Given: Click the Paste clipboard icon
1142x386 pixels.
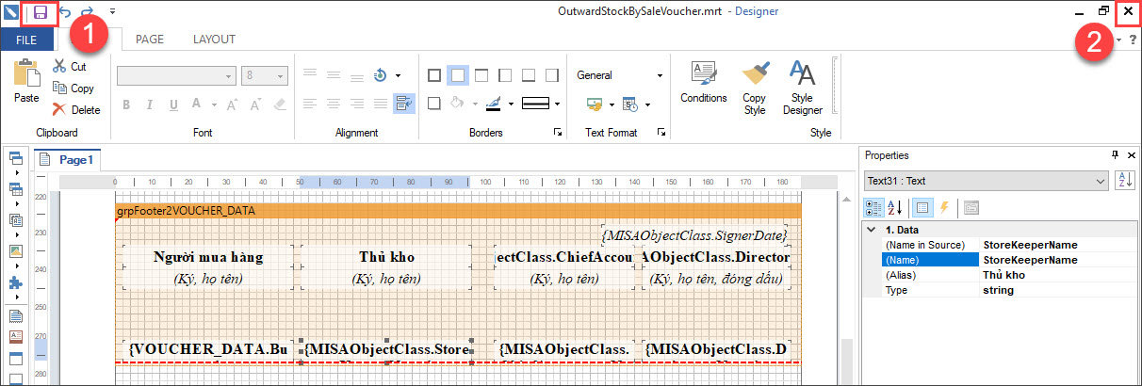Looking at the screenshot, I should (x=26, y=82).
